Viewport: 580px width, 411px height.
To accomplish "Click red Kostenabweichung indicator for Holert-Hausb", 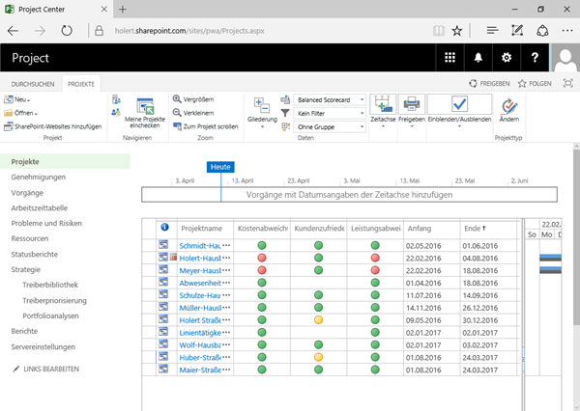I will (262, 258).
